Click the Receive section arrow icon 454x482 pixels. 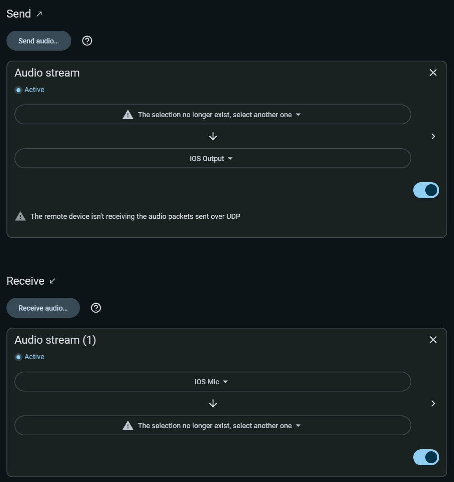[x=52, y=281]
